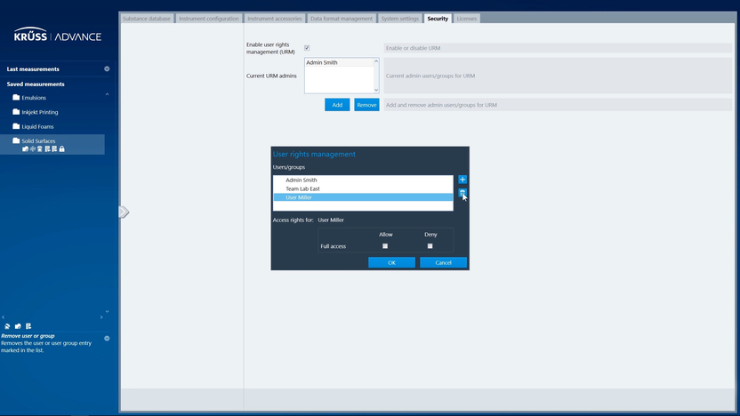Click the trash icon to remove User Miller
The image size is (740, 416).
tap(462, 193)
